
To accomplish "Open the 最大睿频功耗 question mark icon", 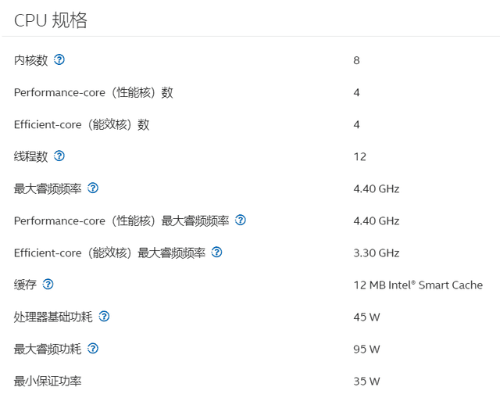I will click(93, 348).
